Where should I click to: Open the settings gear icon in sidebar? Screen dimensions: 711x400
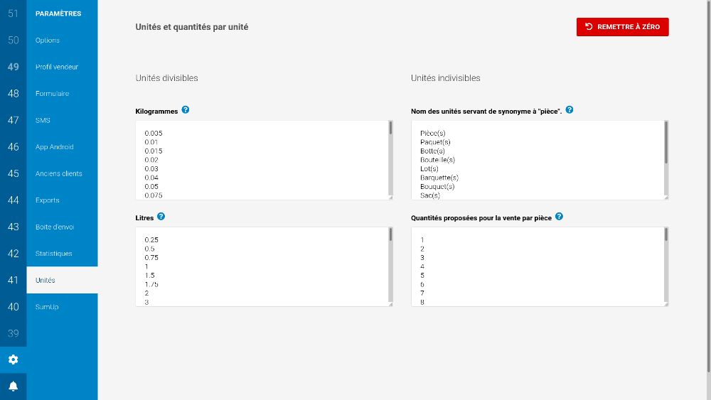pos(13,360)
